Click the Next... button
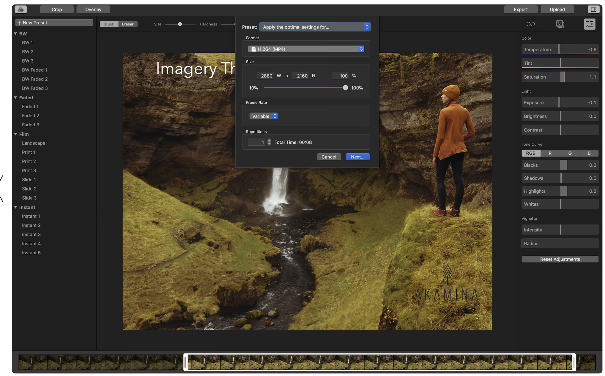Image resolution: width=605 pixels, height=376 pixels. (x=357, y=157)
